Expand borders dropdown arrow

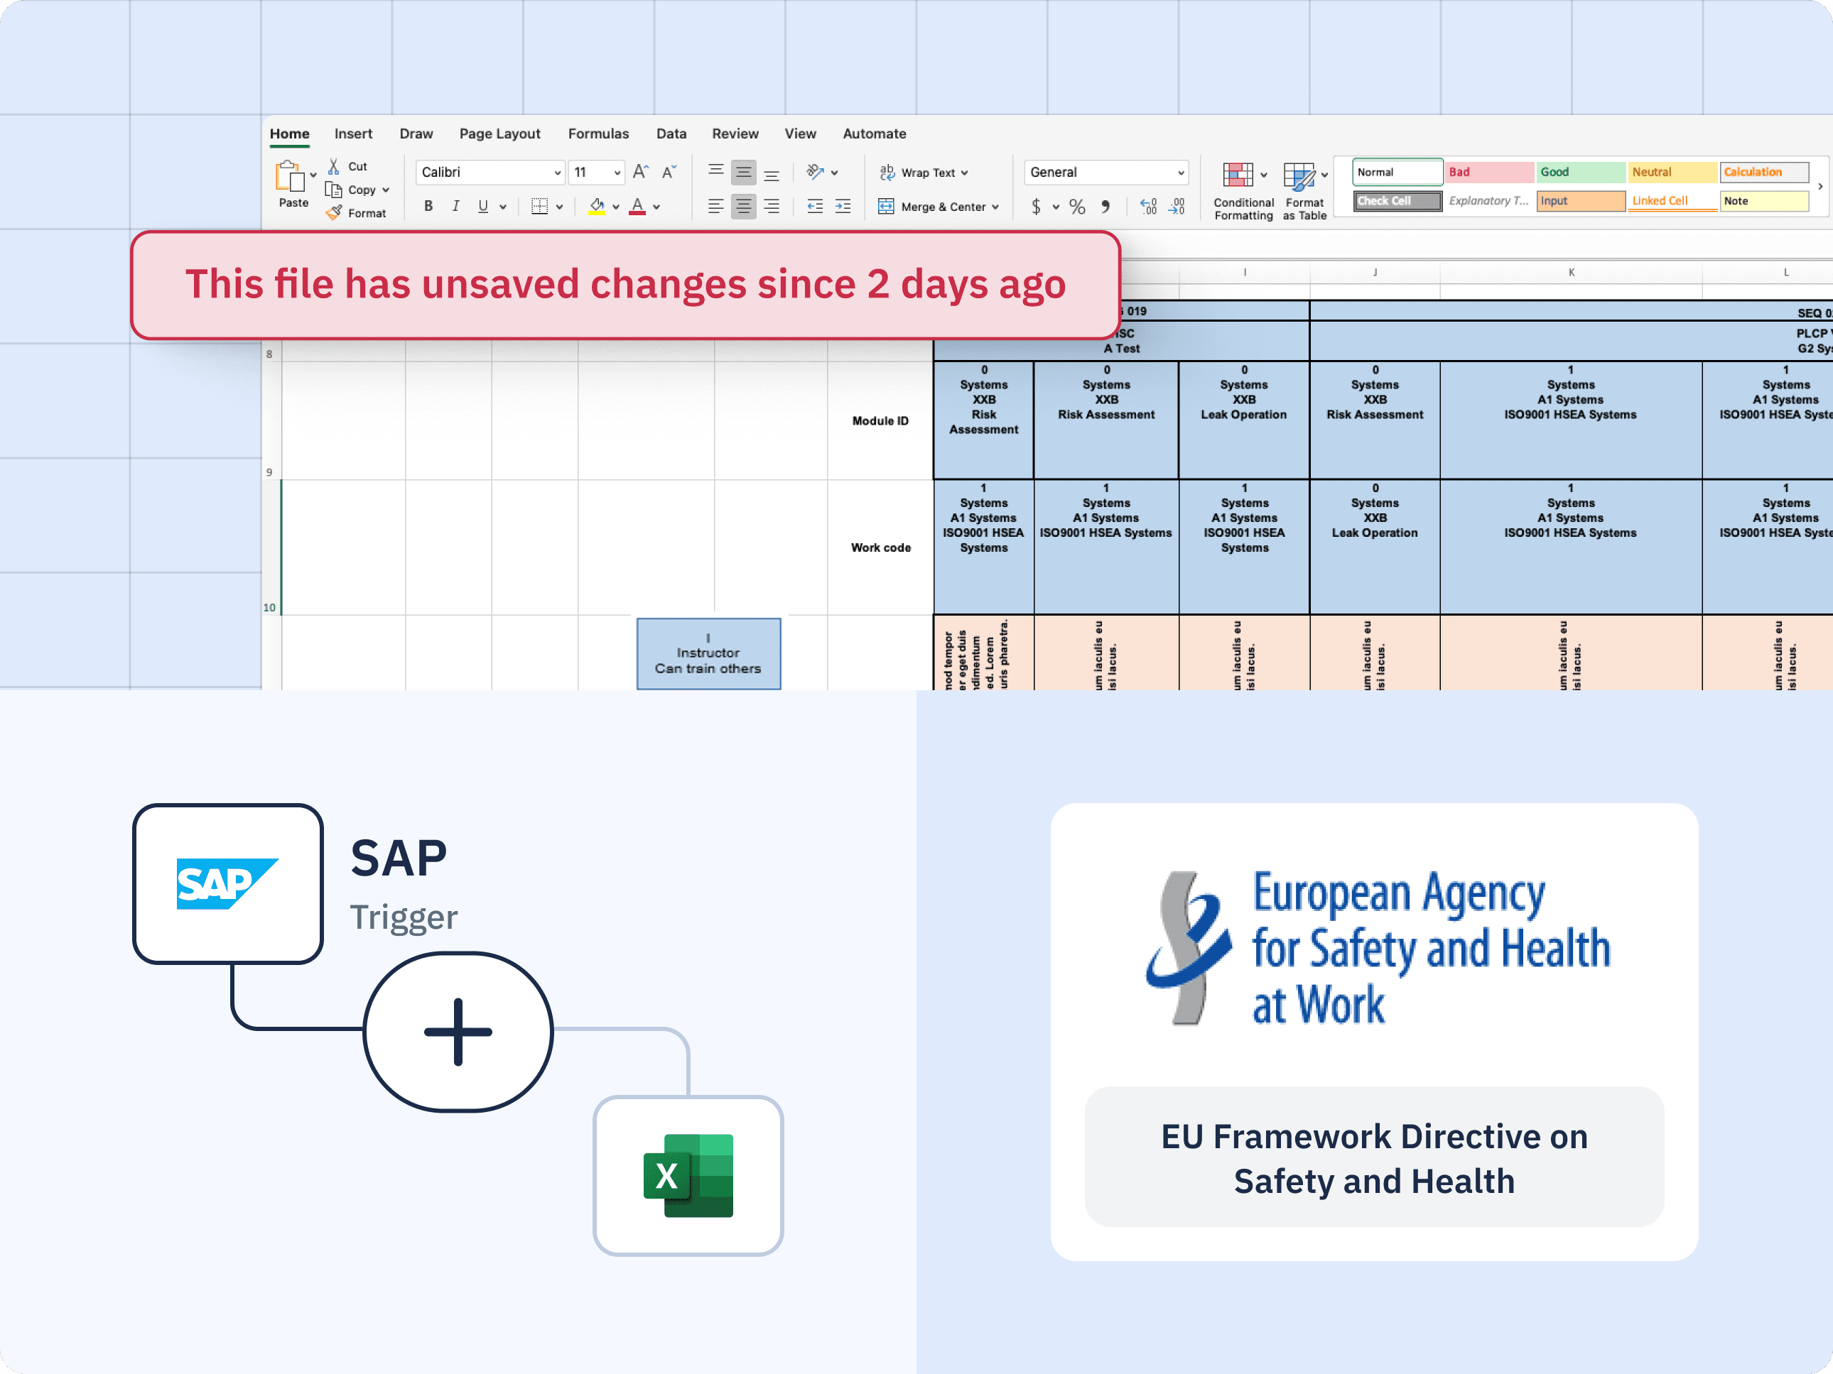coord(559,207)
